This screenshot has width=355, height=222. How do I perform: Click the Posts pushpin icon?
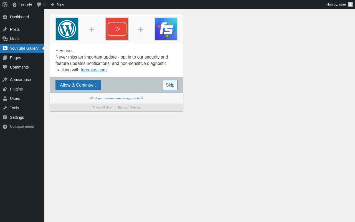pos(5,29)
